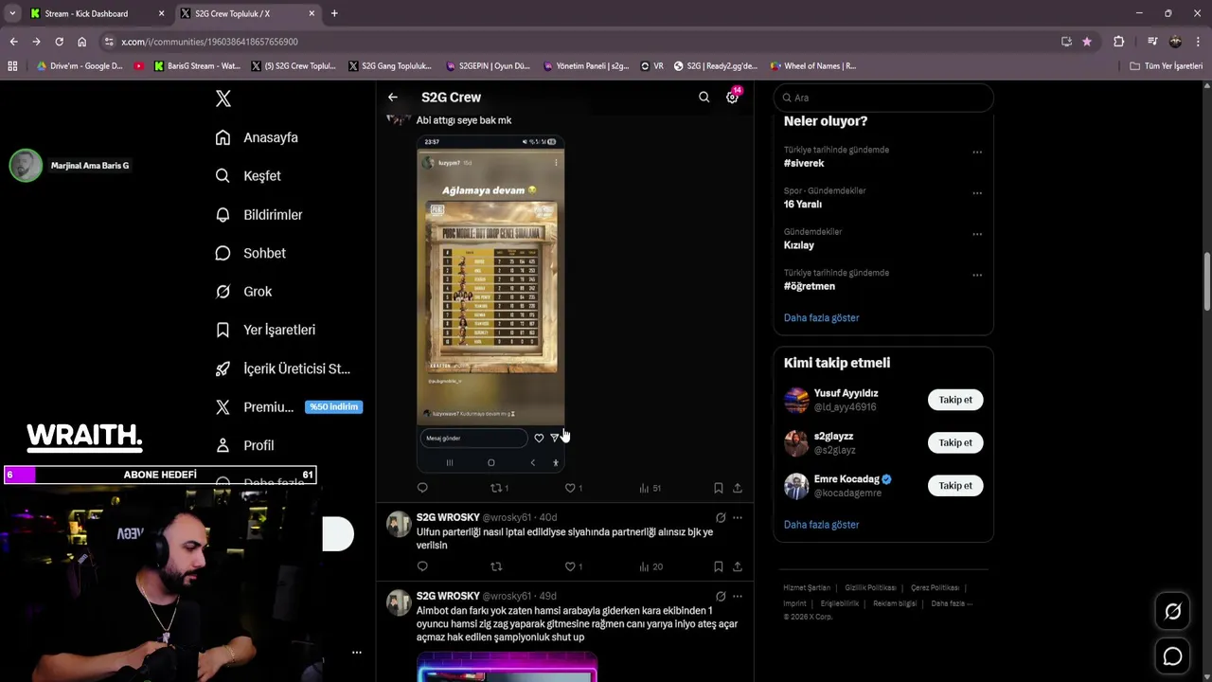Open Gizlilik Politikası footer link

click(870, 588)
